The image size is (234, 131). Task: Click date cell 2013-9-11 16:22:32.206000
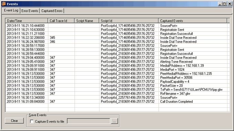pyautogui.click(x=25, y=37)
